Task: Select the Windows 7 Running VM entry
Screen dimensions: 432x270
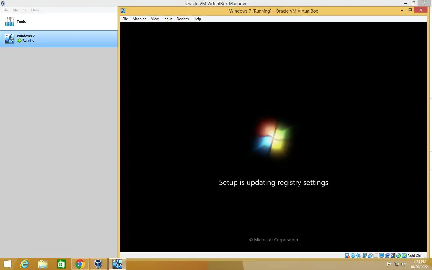Action: click(x=59, y=38)
